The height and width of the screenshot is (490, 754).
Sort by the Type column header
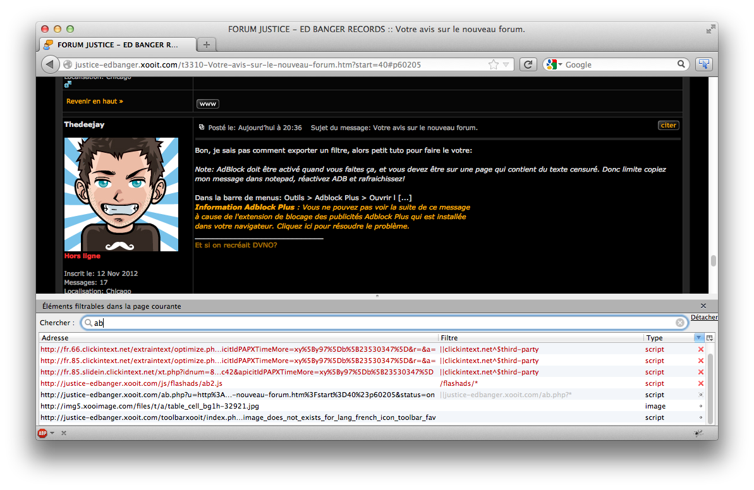(669, 338)
